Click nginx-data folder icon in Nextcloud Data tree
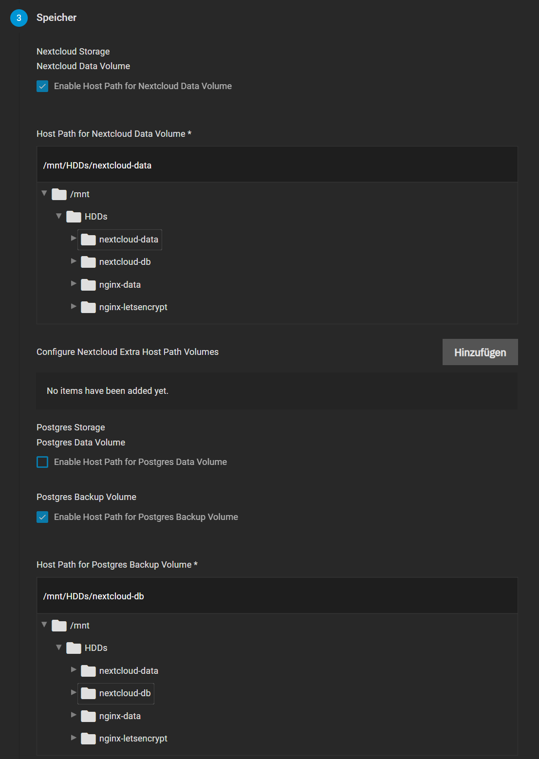The height and width of the screenshot is (759, 539). click(88, 285)
